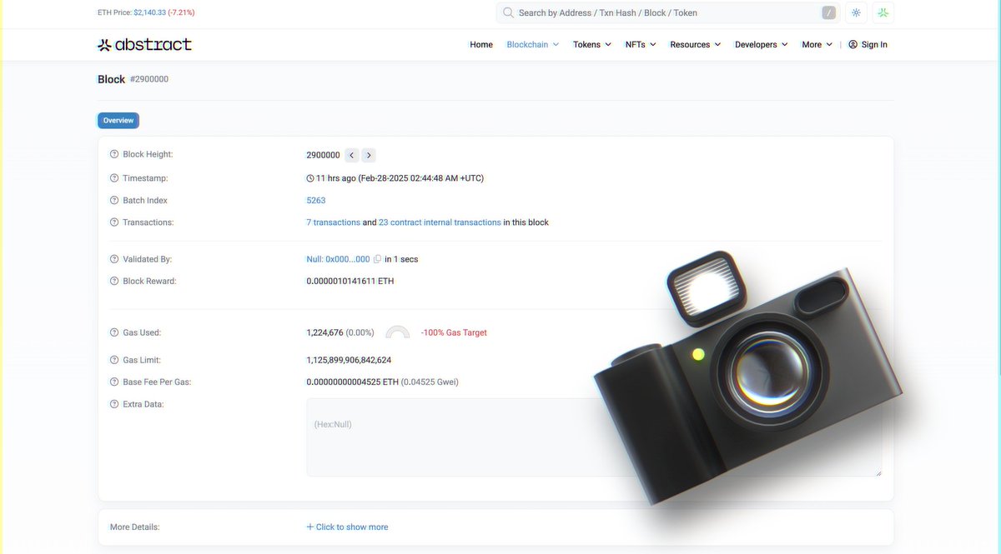The image size is (1001, 554).
Task: Click help icon beside Base Fee Per Gas
Action: point(114,382)
